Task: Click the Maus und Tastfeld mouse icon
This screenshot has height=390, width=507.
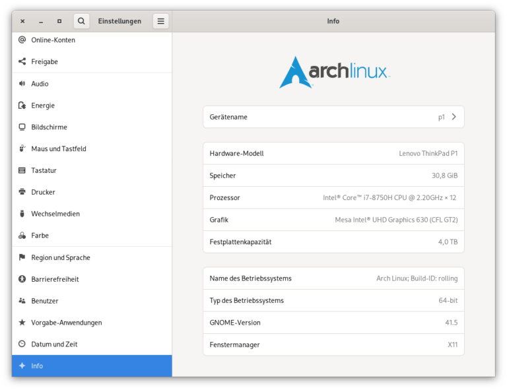Action: (22, 148)
